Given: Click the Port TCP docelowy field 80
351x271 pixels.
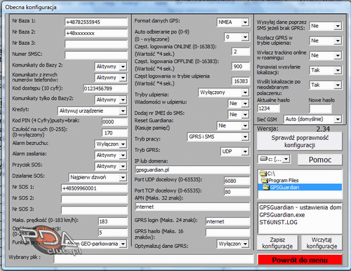Looking at the screenshot, I should [x=237, y=192].
